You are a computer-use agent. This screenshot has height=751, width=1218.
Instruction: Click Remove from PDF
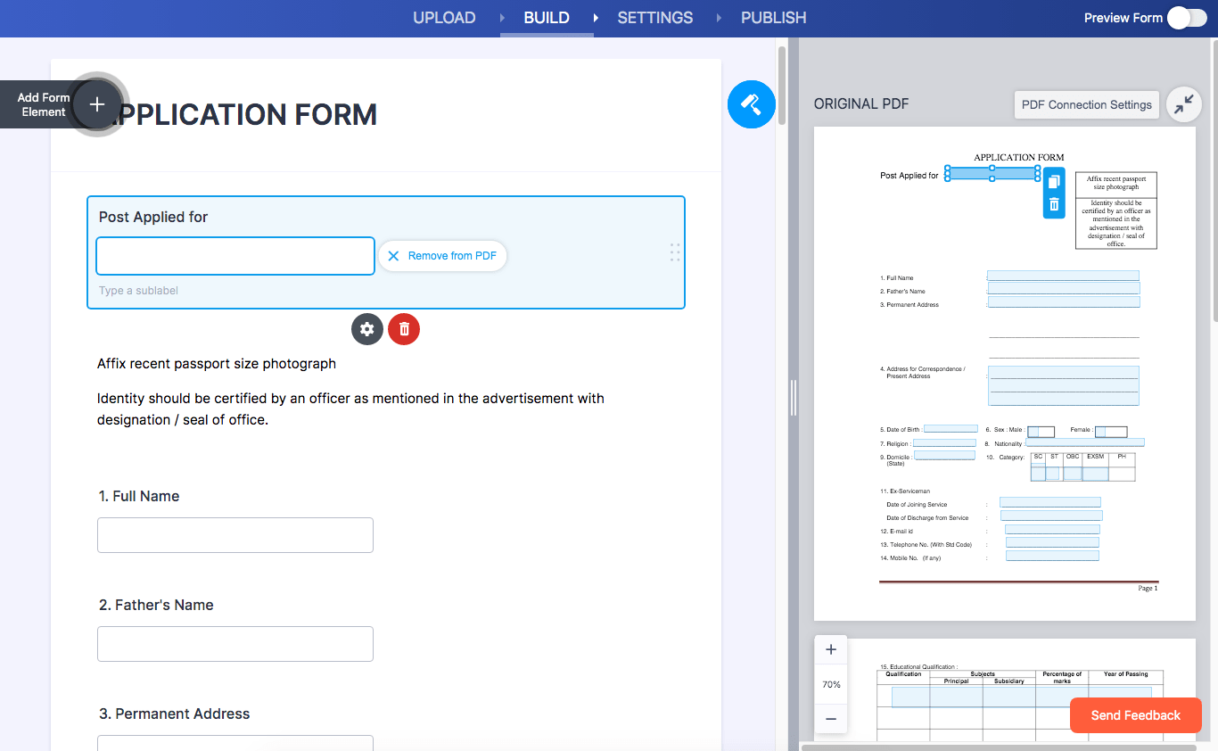442,255
